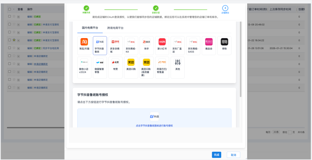
Task: Click the 共10条 total count text
Action: 301,132
